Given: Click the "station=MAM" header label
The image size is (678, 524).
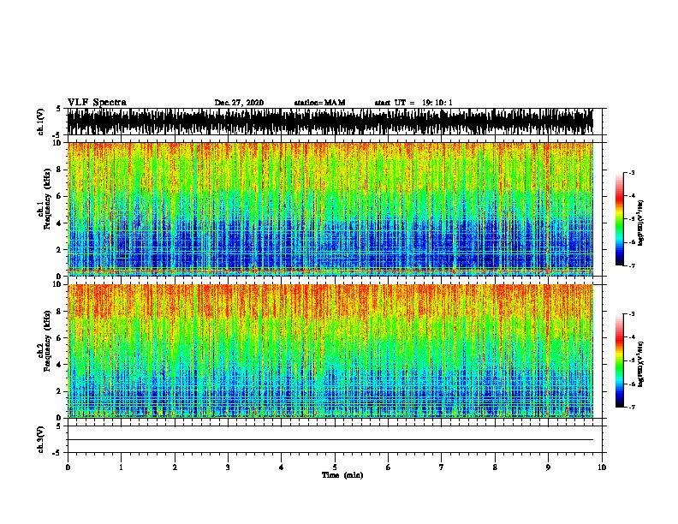Looking at the screenshot, I should pyautogui.click(x=319, y=103).
